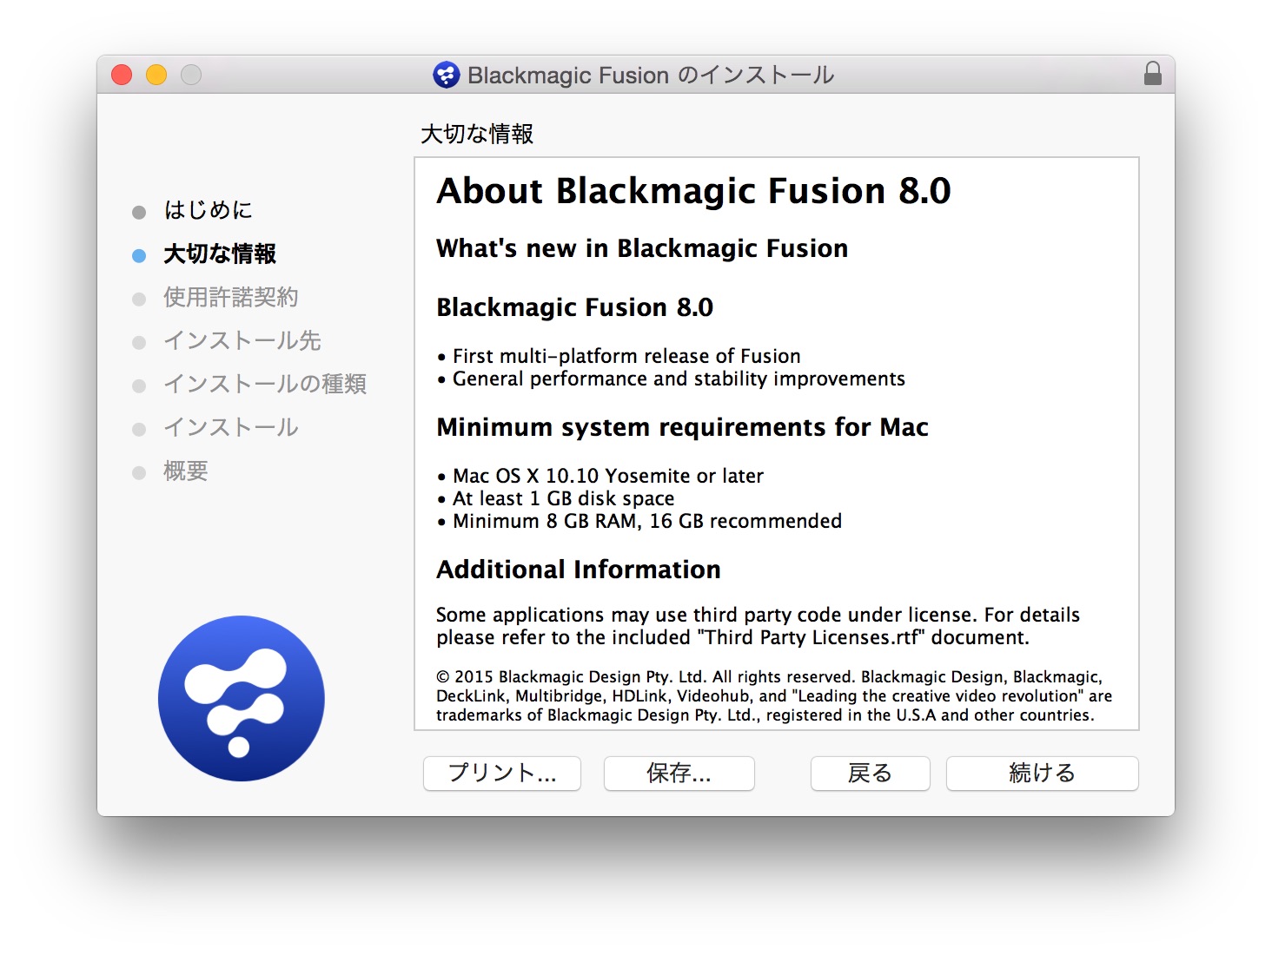
Task: Click 'First multi-platform release of Fusion' line
Action: 626,356
